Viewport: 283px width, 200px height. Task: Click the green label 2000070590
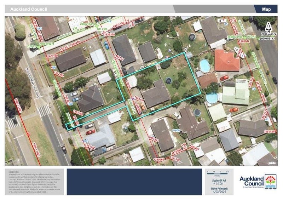[x=235, y=37]
